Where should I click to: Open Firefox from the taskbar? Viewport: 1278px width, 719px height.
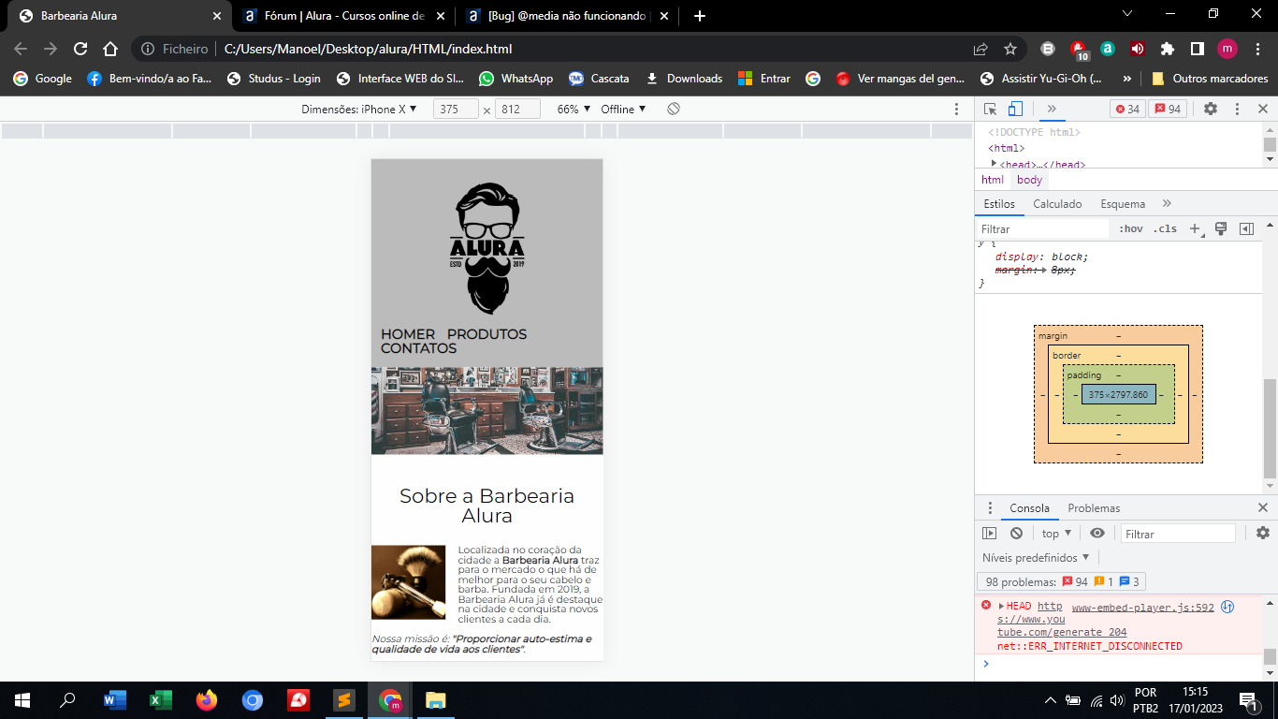[x=207, y=699]
